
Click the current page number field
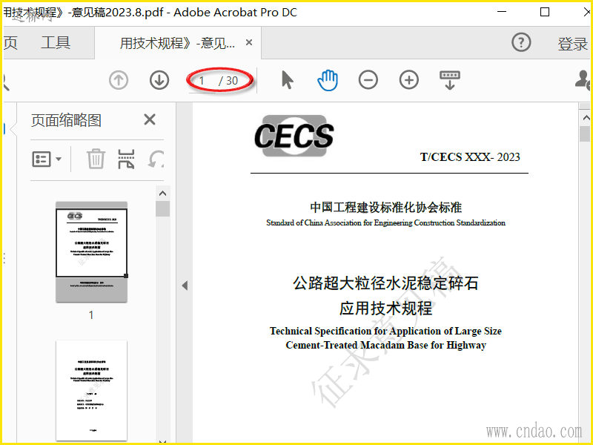(x=202, y=81)
